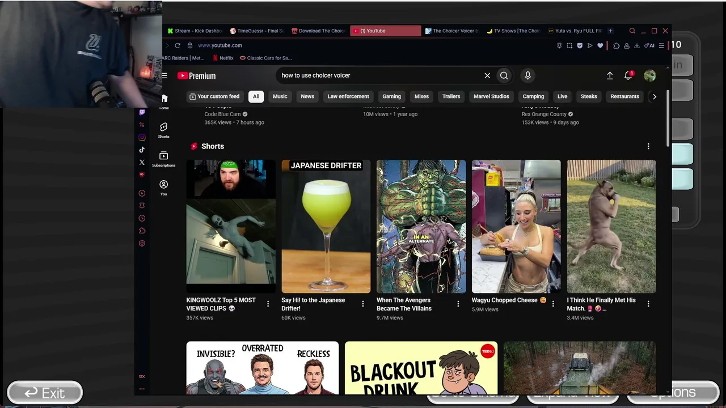The height and width of the screenshot is (408, 726).
Task: Switch to Download The Choicer tab
Action: coord(318,31)
